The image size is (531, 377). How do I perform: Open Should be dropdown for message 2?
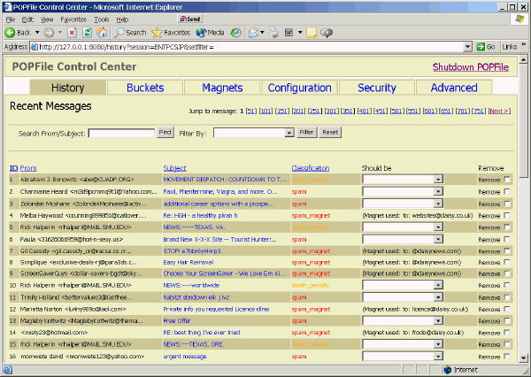coord(403,192)
